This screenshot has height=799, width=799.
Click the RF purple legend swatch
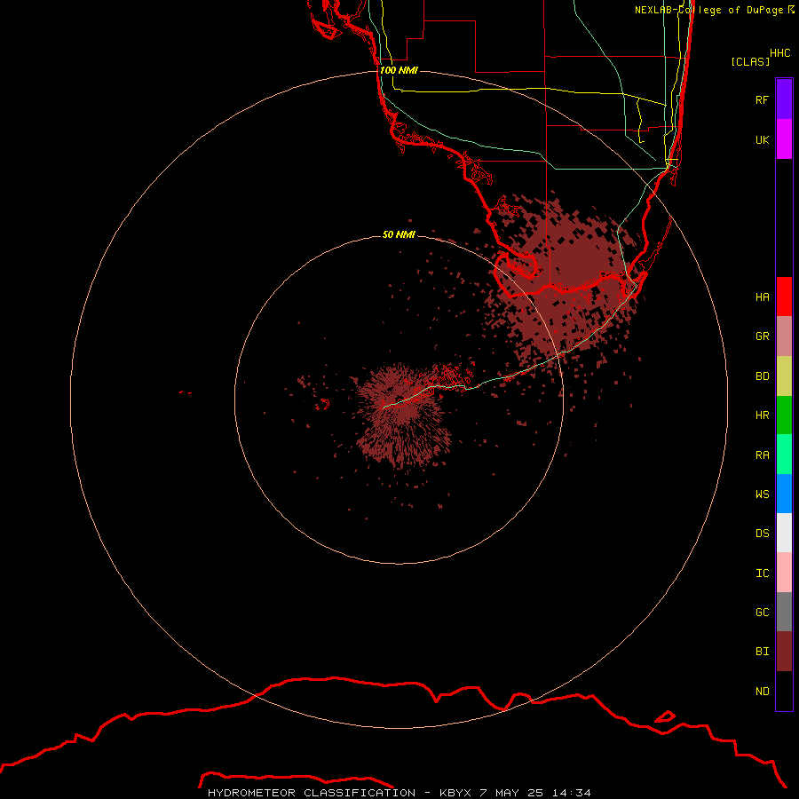click(784, 99)
